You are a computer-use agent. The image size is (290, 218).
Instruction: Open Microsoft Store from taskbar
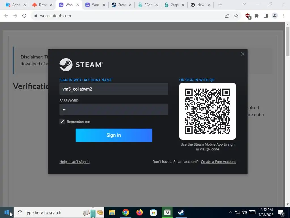153,212
